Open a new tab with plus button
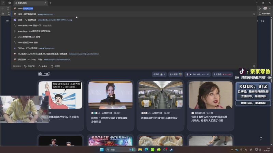Viewport: 273px width, 153px height. point(51,3)
